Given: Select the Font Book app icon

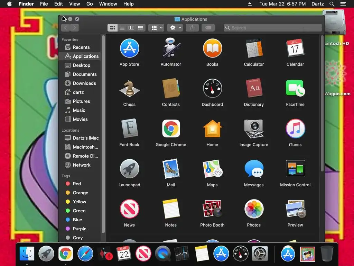Looking at the screenshot, I should 129,128.
